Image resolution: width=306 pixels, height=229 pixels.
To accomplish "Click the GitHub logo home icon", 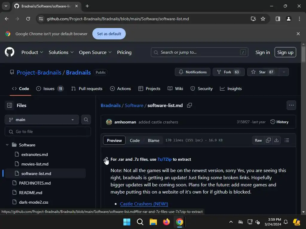I will [10, 52].
